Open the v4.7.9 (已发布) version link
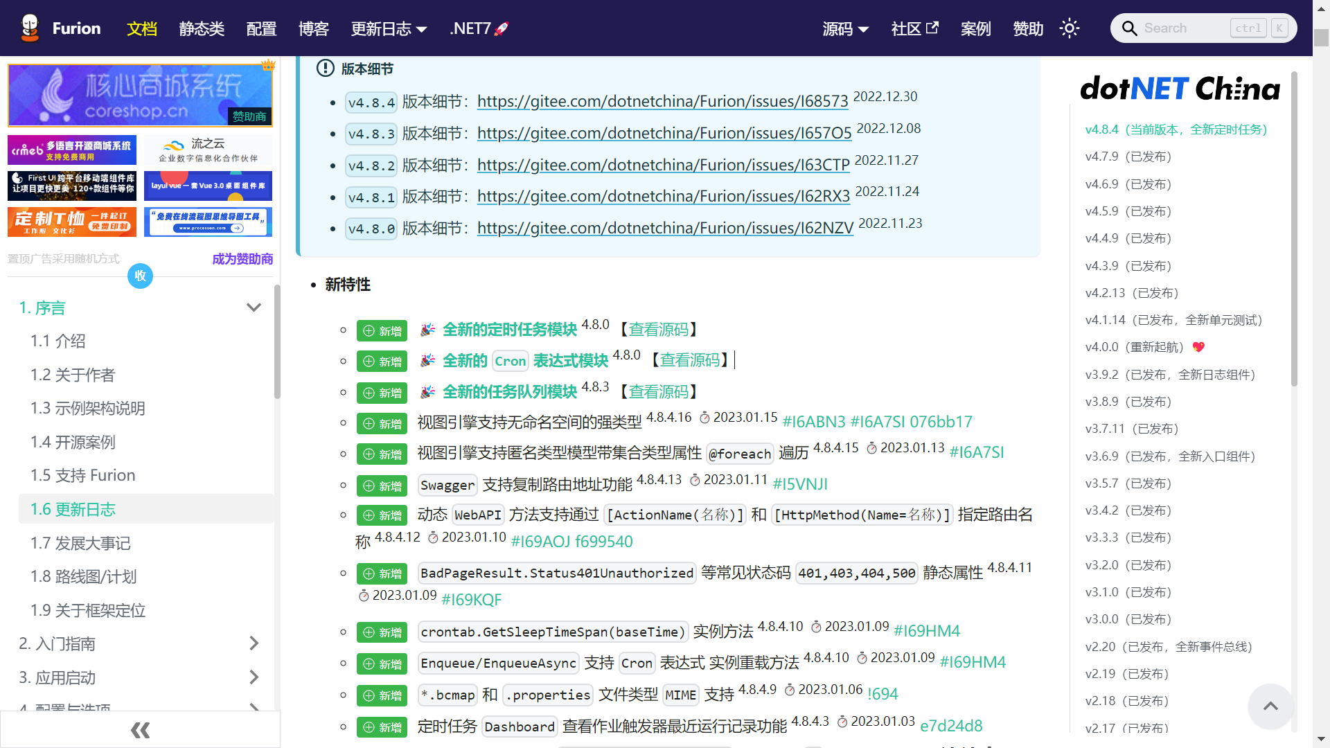This screenshot has height=748, width=1330. pos(1127,157)
